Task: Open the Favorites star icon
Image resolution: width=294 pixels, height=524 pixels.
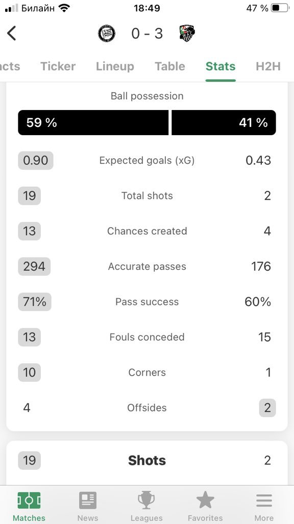Action: tap(205, 500)
